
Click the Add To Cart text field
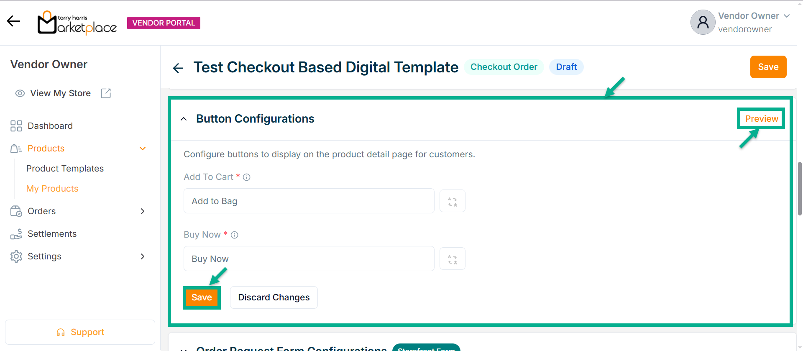(309, 201)
